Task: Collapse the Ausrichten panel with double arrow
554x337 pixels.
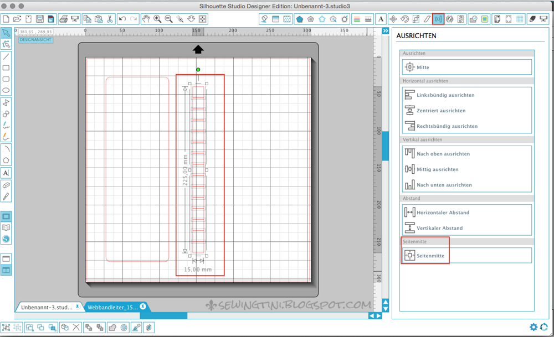Action: click(x=386, y=31)
